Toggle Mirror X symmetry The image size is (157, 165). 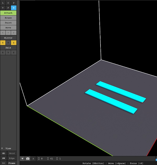coord(3,43)
